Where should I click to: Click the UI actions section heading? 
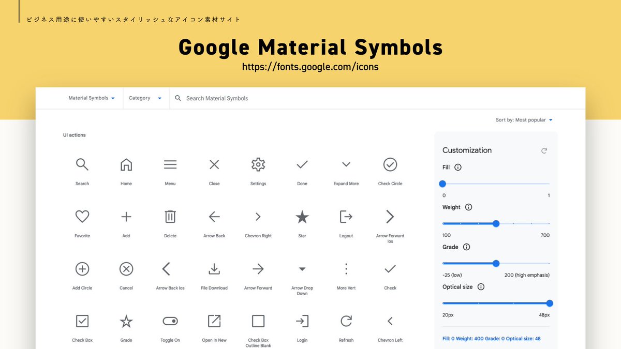coord(75,135)
